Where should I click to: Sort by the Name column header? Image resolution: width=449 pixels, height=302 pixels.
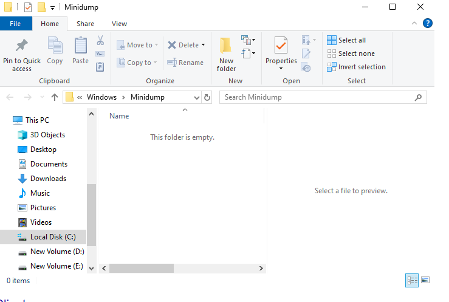click(x=119, y=116)
